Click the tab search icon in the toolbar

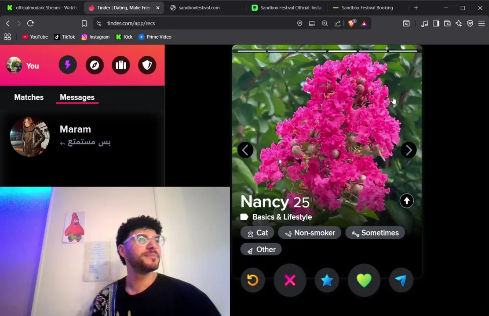tap(406, 23)
